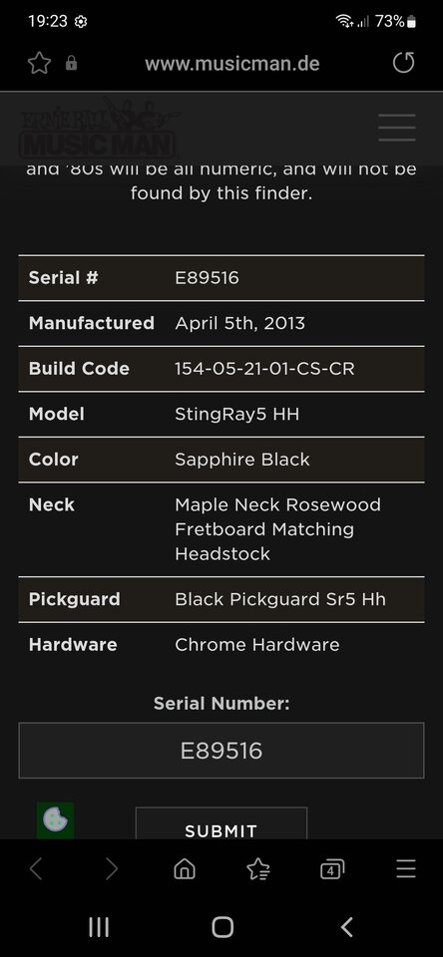The width and height of the screenshot is (443, 957).
Task: Tap the padlock site security icon
Action: point(72,63)
